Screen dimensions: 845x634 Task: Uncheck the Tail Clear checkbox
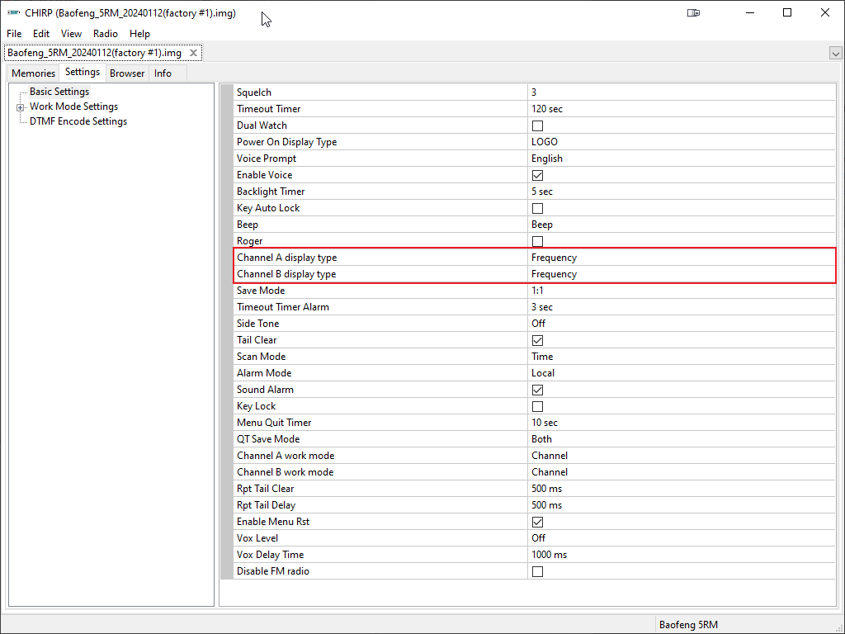coord(537,340)
